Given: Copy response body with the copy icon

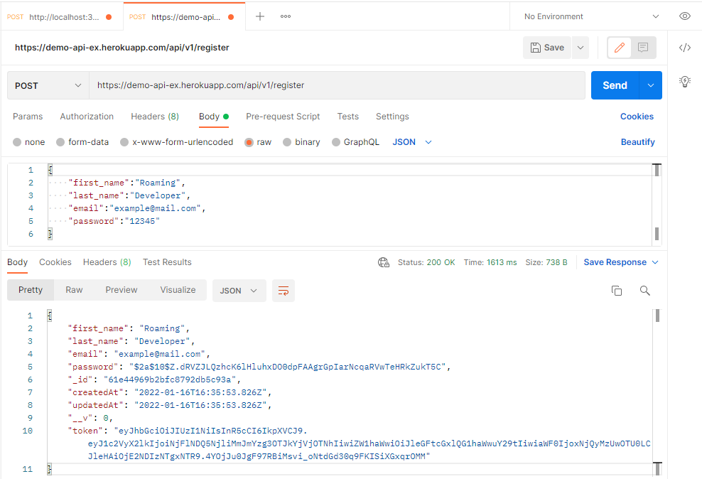Looking at the screenshot, I should coord(617,291).
